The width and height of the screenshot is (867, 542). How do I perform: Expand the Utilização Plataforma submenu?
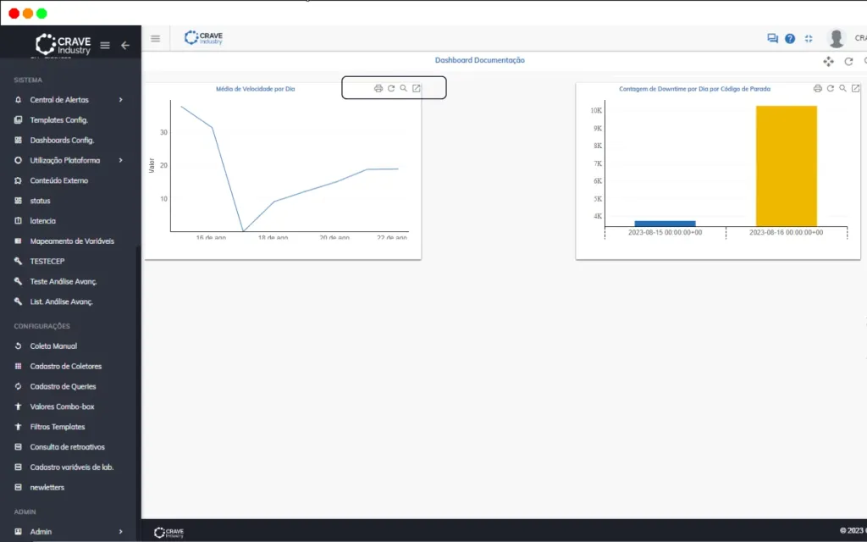pyautogui.click(x=120, y=160)
